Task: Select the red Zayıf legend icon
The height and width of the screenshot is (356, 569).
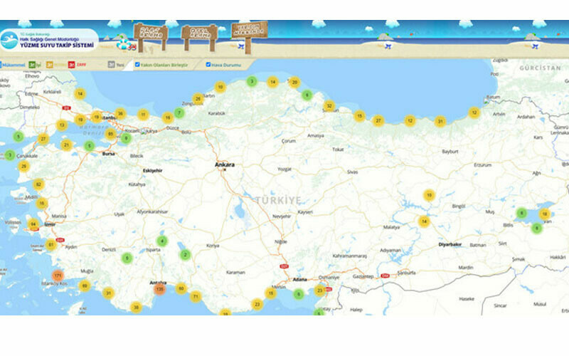Action: (72, 64)
